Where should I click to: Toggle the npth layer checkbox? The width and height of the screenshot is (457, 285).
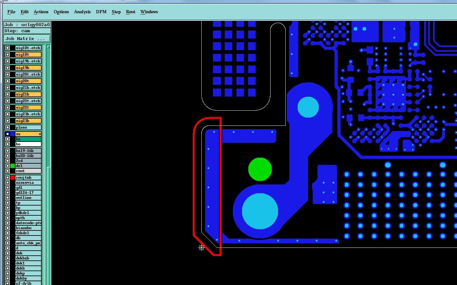(8, 218)
